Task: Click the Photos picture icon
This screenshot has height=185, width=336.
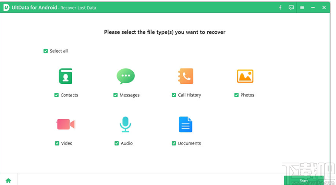Action: 245,76
